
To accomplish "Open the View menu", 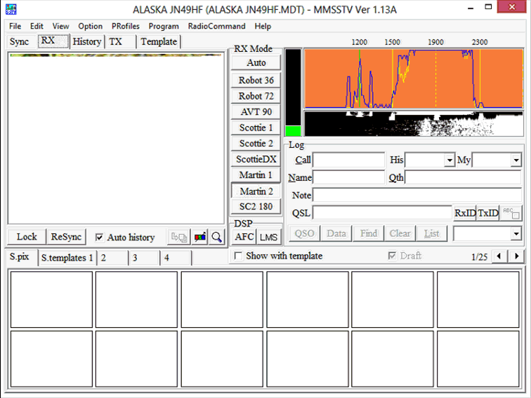I will click(x=60, y=26).
